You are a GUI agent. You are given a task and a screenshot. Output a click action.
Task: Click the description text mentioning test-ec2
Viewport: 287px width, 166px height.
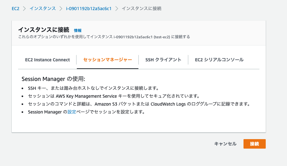[104, 37]
